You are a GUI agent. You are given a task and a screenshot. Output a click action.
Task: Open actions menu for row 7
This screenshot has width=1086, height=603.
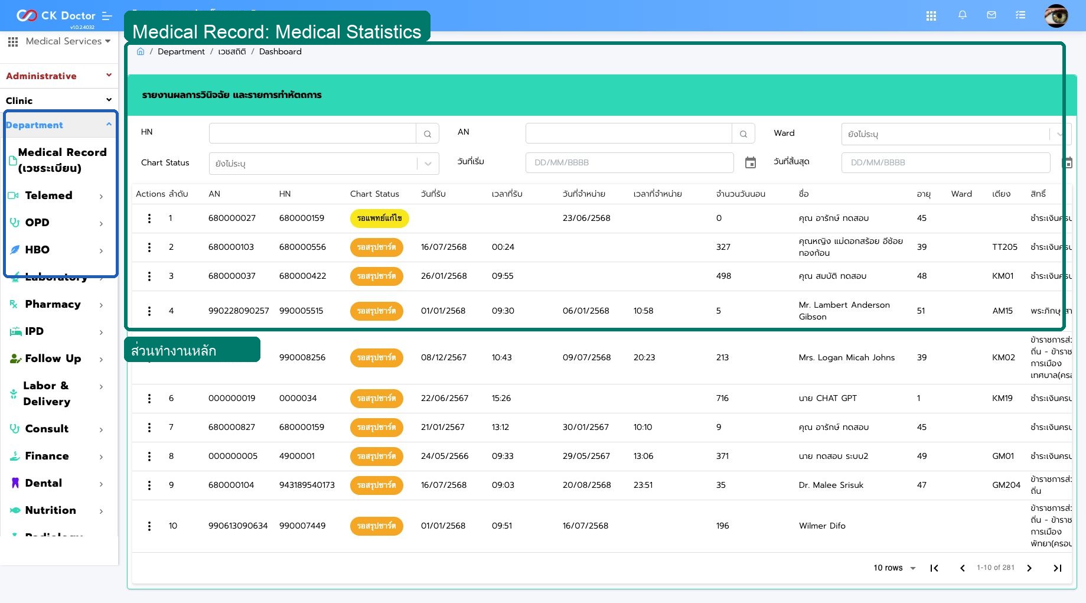click(149, 428)
